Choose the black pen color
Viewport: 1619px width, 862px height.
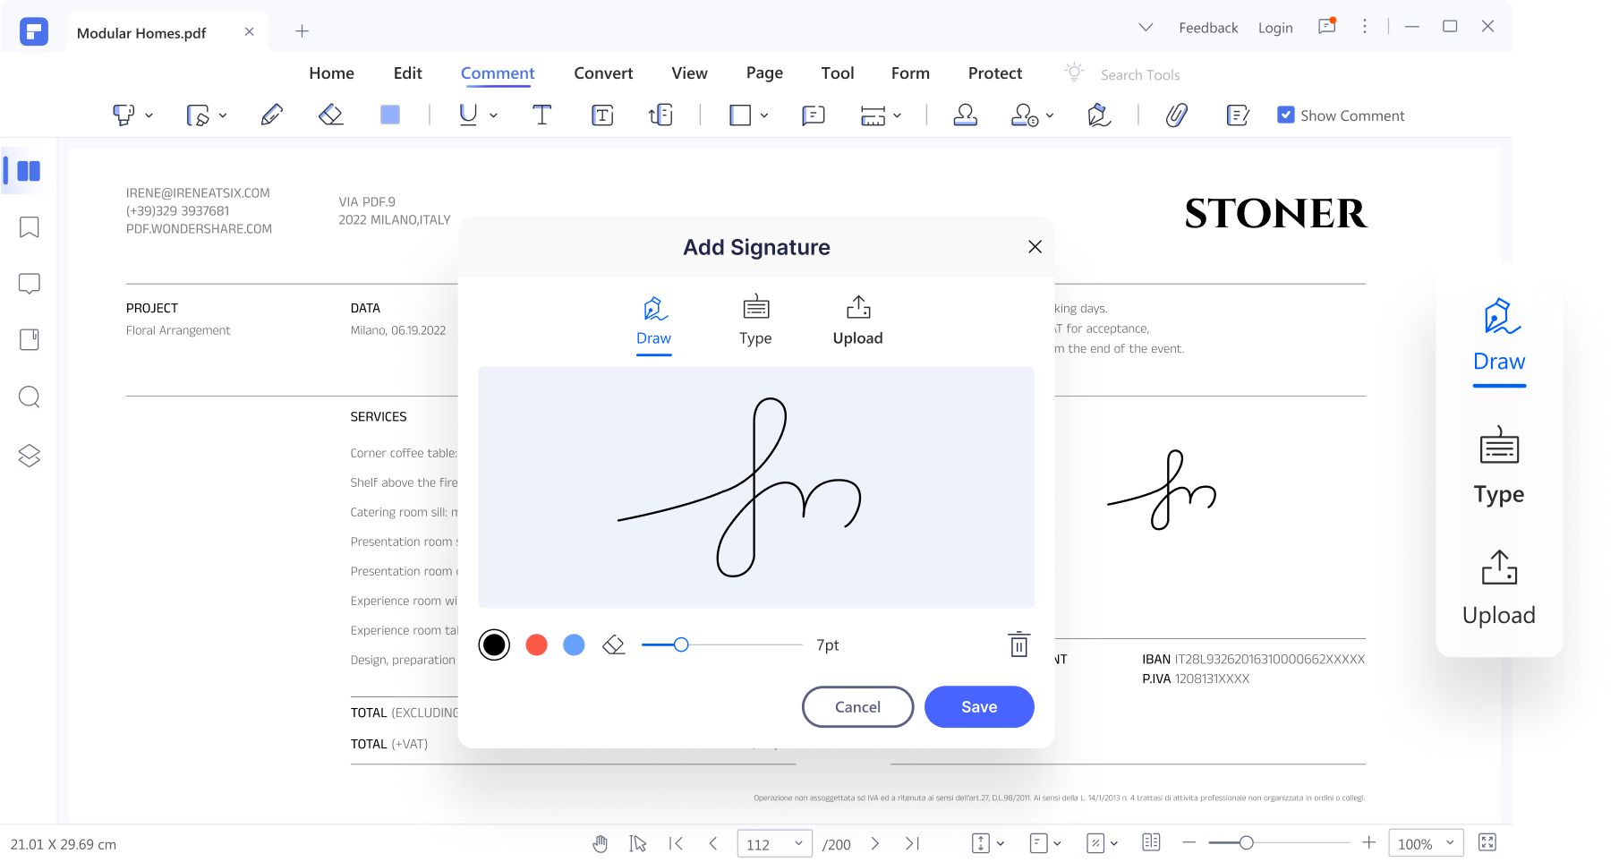point(494,644)
